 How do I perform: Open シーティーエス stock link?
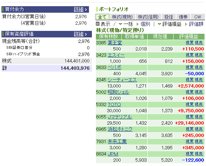(x=122, y=80)
